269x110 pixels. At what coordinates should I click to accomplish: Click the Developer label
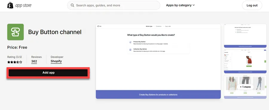[57, 57]
